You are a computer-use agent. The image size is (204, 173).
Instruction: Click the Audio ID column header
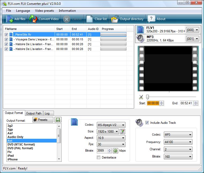pyautogui.click(x=93, y=29)
